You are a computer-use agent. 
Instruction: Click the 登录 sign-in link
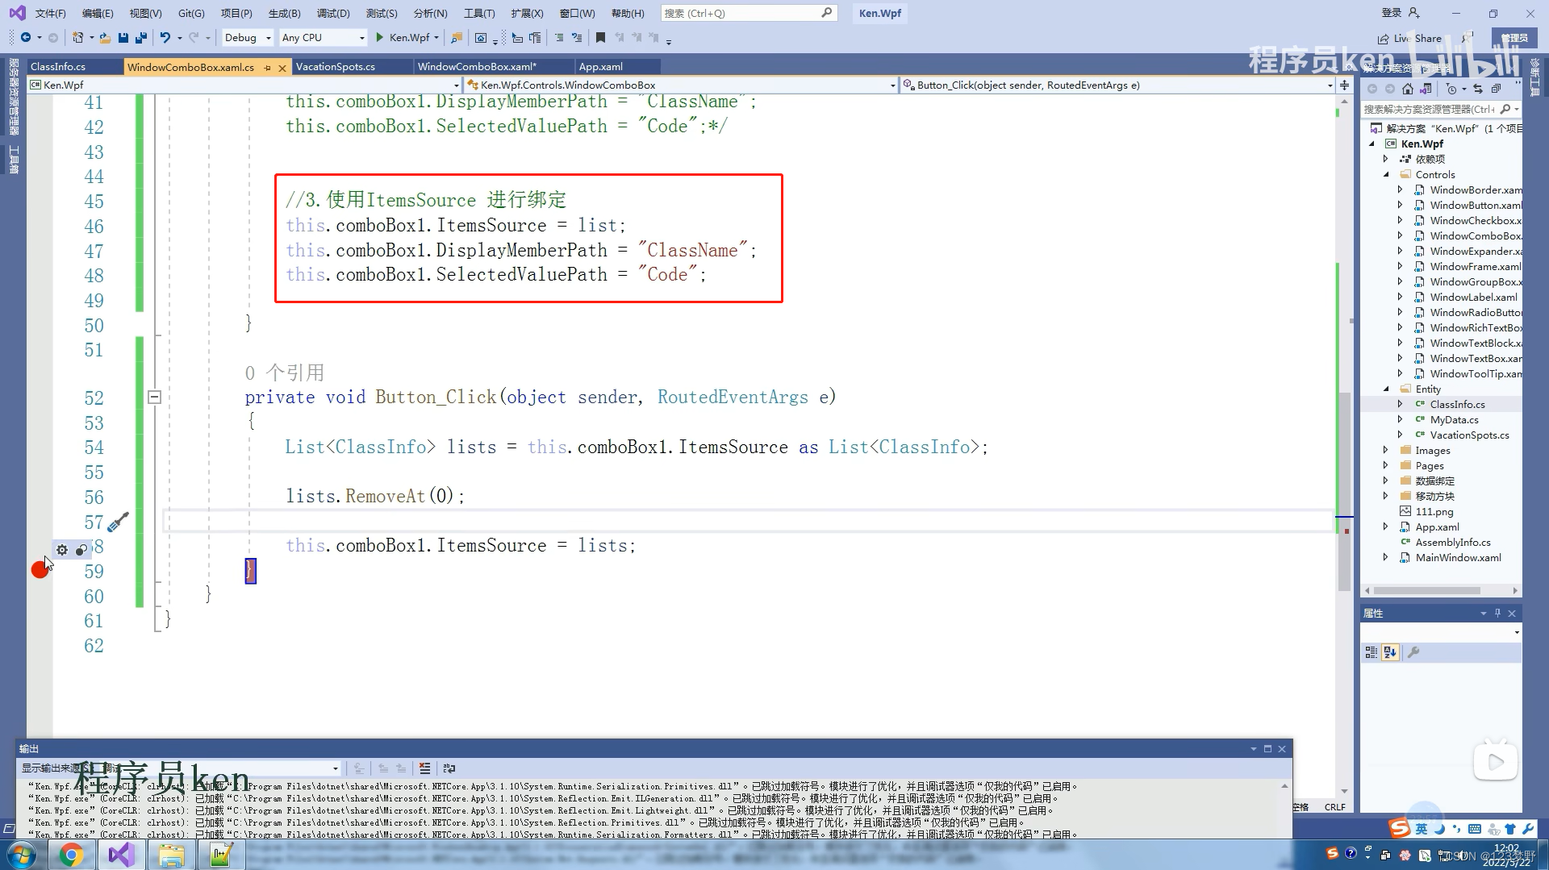click(x=1392, y=13)
